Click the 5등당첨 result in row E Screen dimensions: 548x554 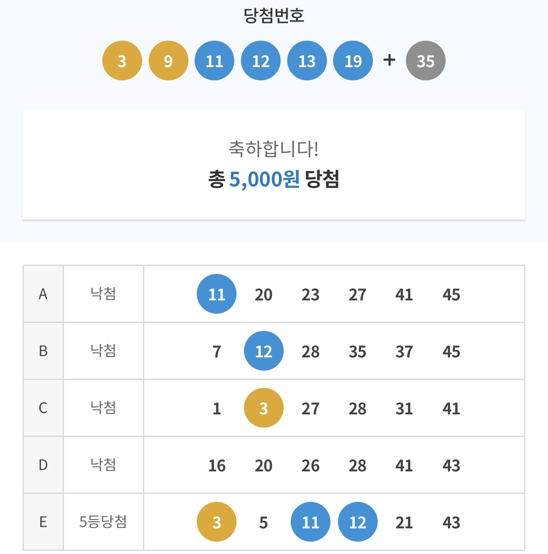(103, 522)
